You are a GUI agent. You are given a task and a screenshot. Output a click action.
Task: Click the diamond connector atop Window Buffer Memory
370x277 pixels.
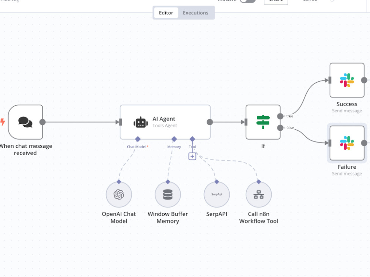(168, 182)
